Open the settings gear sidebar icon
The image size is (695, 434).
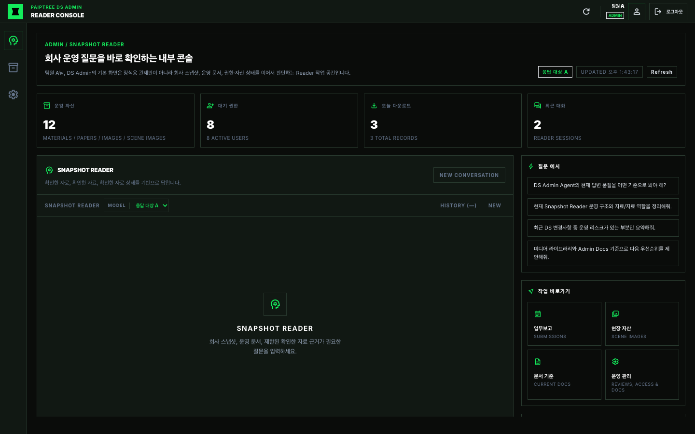14,95
